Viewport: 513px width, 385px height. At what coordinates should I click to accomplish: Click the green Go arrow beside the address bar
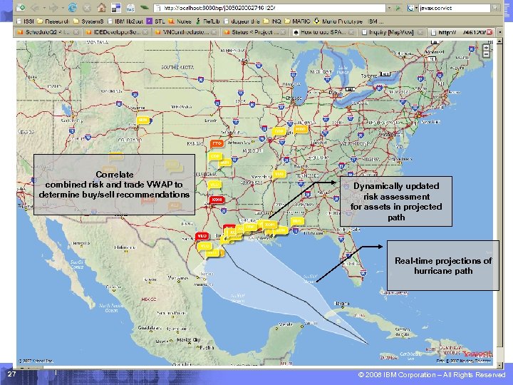click(398, 8)
